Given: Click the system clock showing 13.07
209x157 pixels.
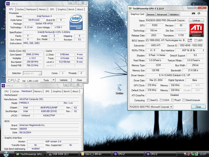Looking at the screenshot, I should pyautogui.click(x=203, y=154).
